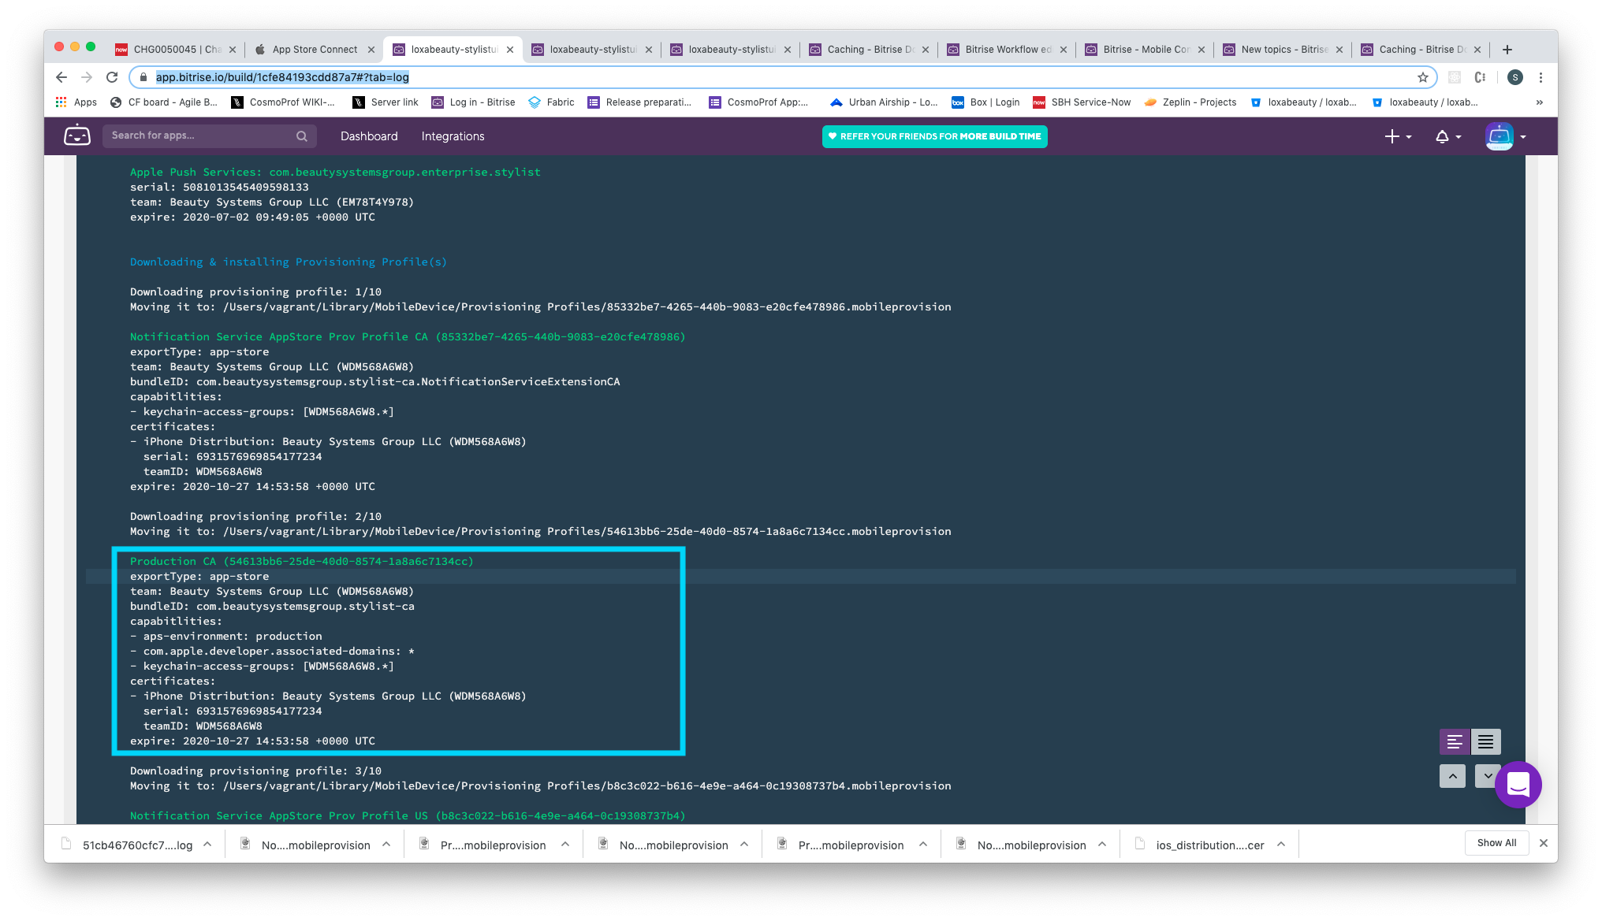Click Show All downloads button
1602x921 pixels.
[x=1496, y=843]
